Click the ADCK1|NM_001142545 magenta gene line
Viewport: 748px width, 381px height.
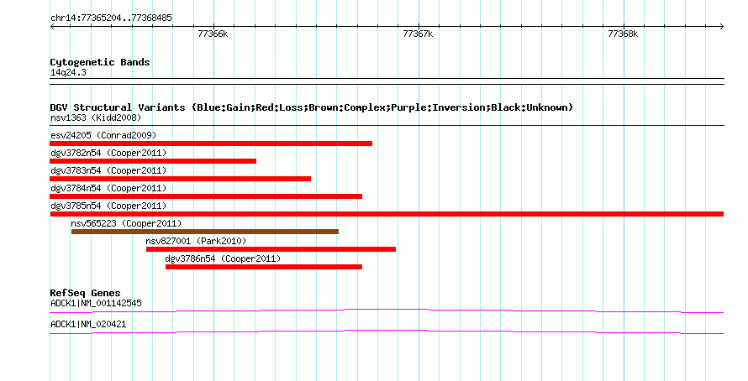(387, 311)
